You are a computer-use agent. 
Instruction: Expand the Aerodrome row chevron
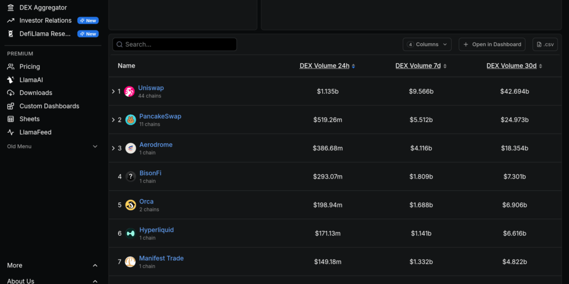click(x=113, y=148)
